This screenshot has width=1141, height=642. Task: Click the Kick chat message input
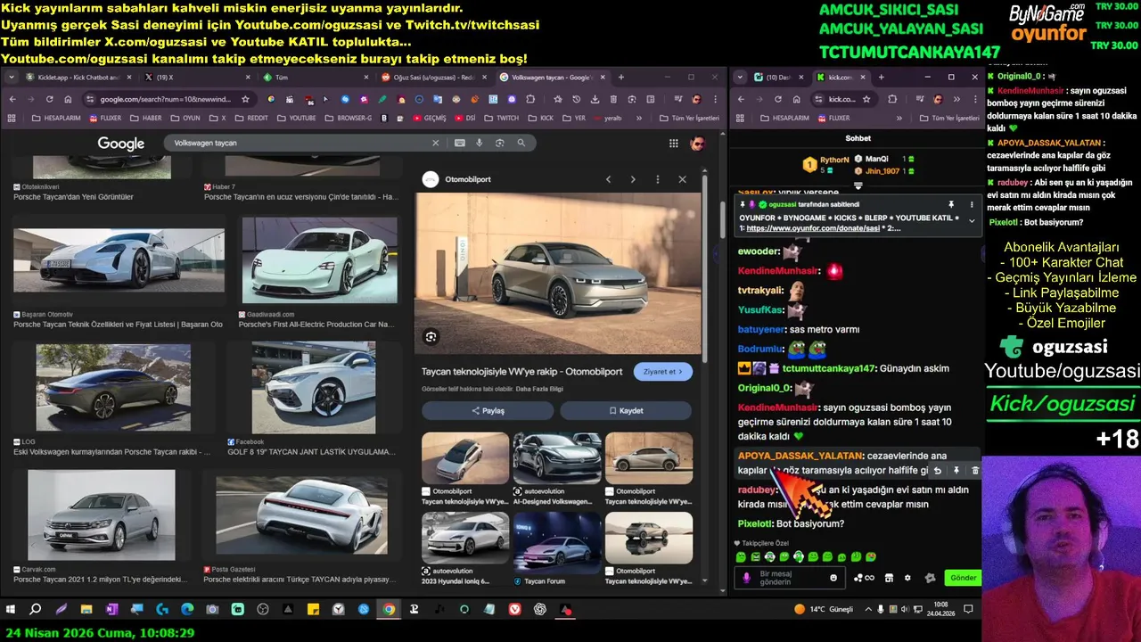pos(791,578)
